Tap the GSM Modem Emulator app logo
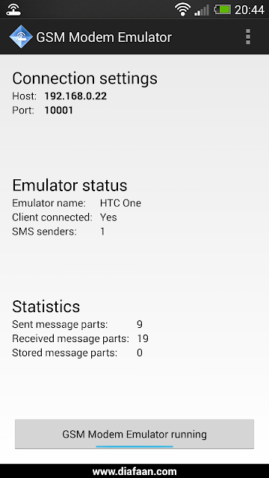Image resolution: width=269 pixels, height=478 pixels. pyautogui.click(x=21, y=37)
